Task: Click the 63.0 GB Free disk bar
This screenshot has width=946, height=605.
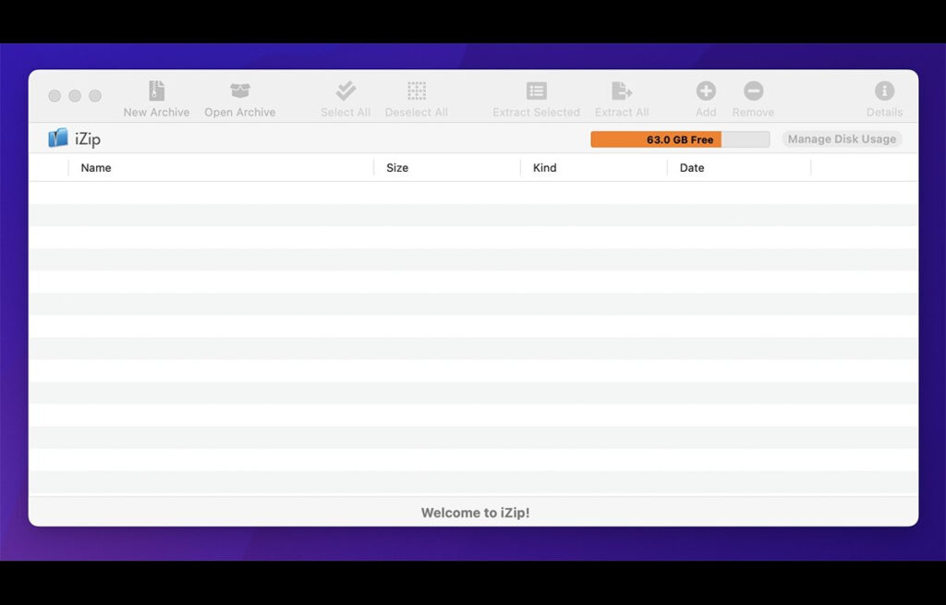Action: click(x=680, y=139)
